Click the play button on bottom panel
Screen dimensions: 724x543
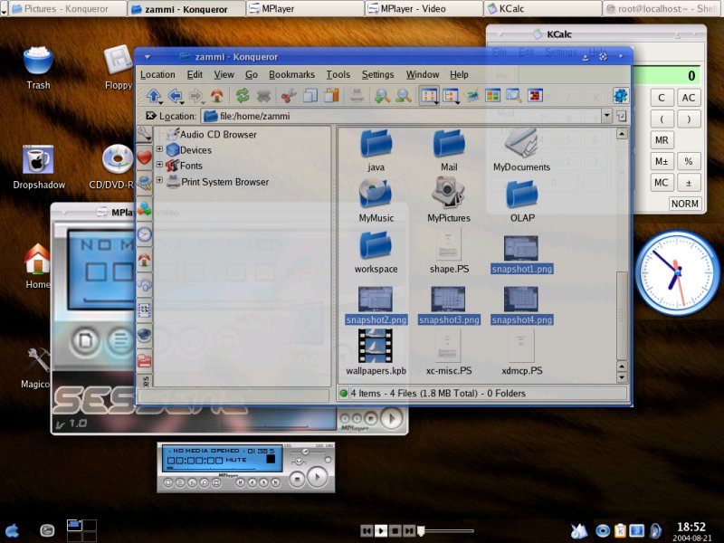380,531
